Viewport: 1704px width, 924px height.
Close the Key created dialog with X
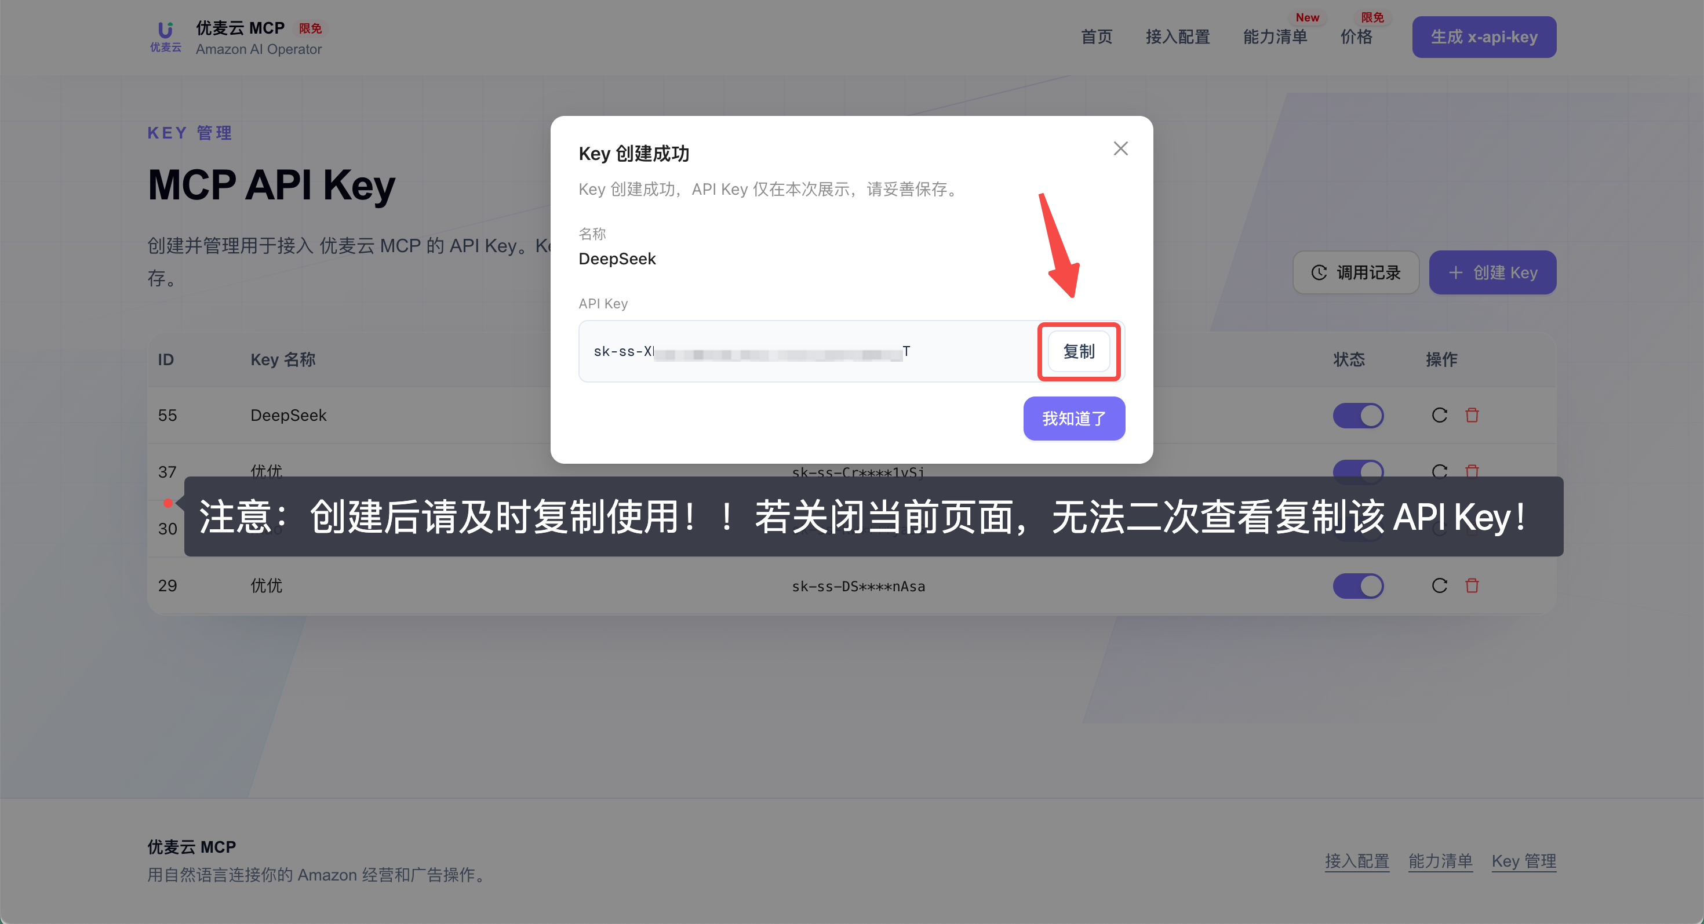point(1120,148)
